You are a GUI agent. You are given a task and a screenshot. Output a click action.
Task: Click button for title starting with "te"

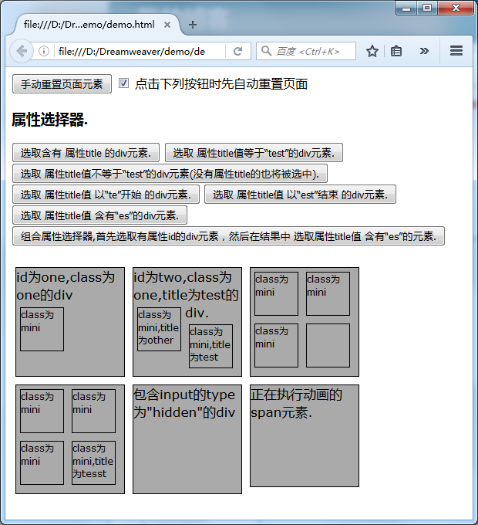[x=106, y=194]
